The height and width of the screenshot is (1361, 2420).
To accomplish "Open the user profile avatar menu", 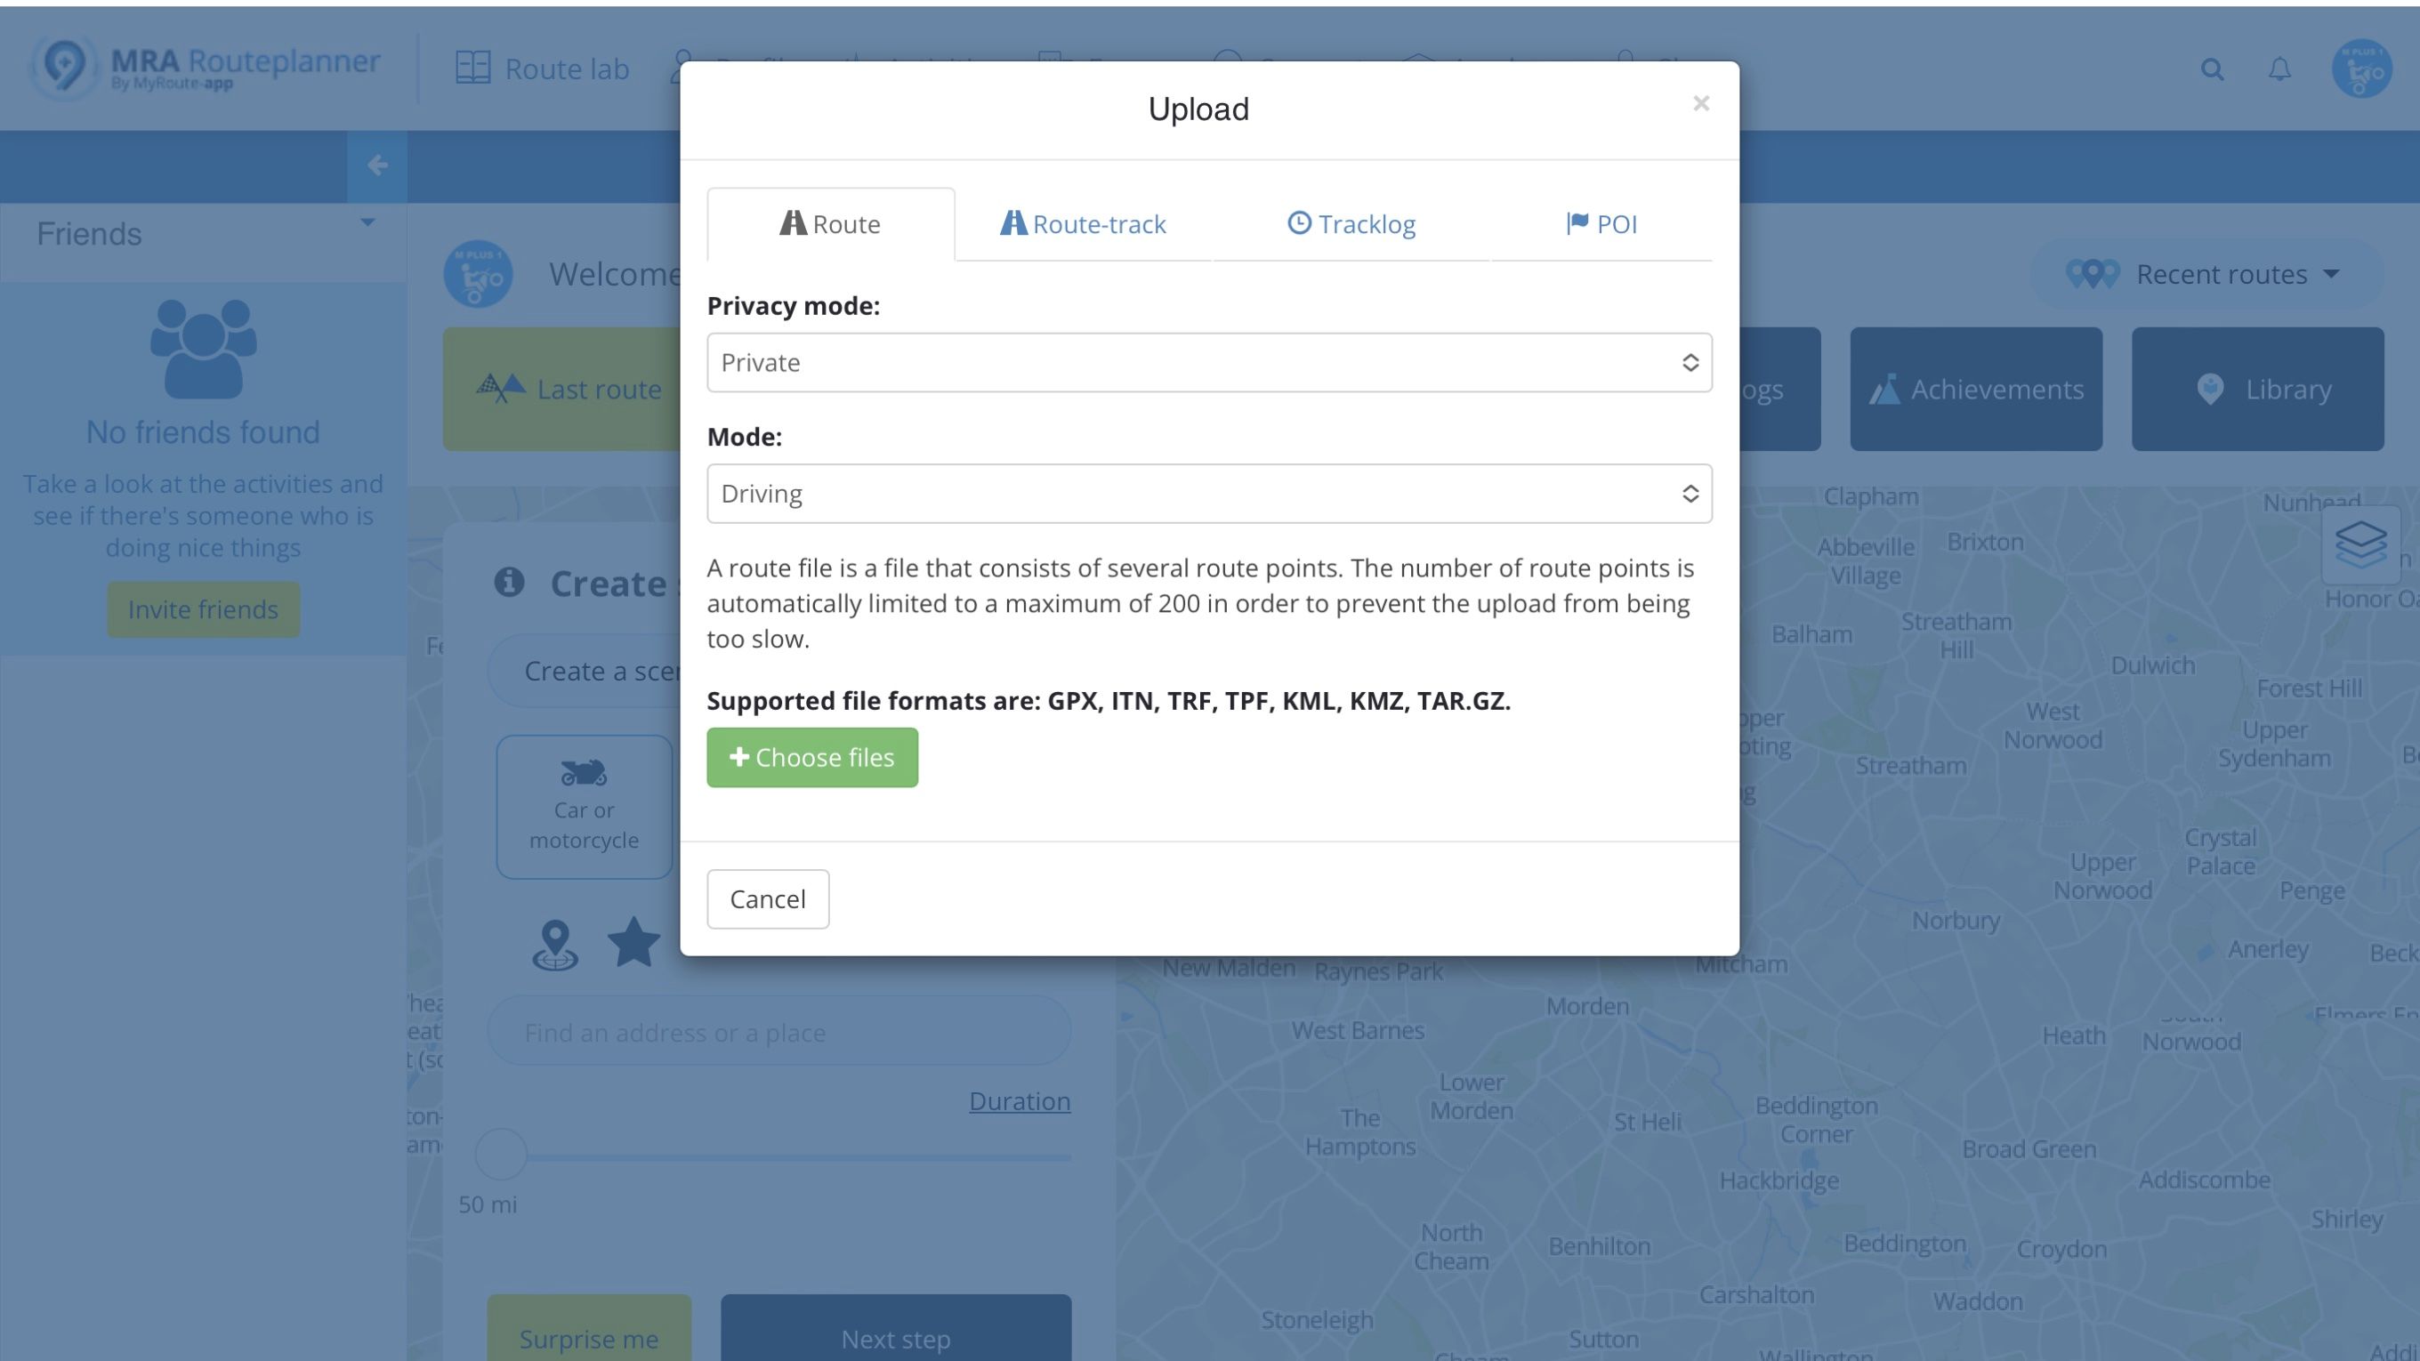I will 2364,69.
